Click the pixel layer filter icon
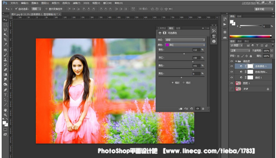This screenshot has width=276, height=158. (x=248, y=45)
